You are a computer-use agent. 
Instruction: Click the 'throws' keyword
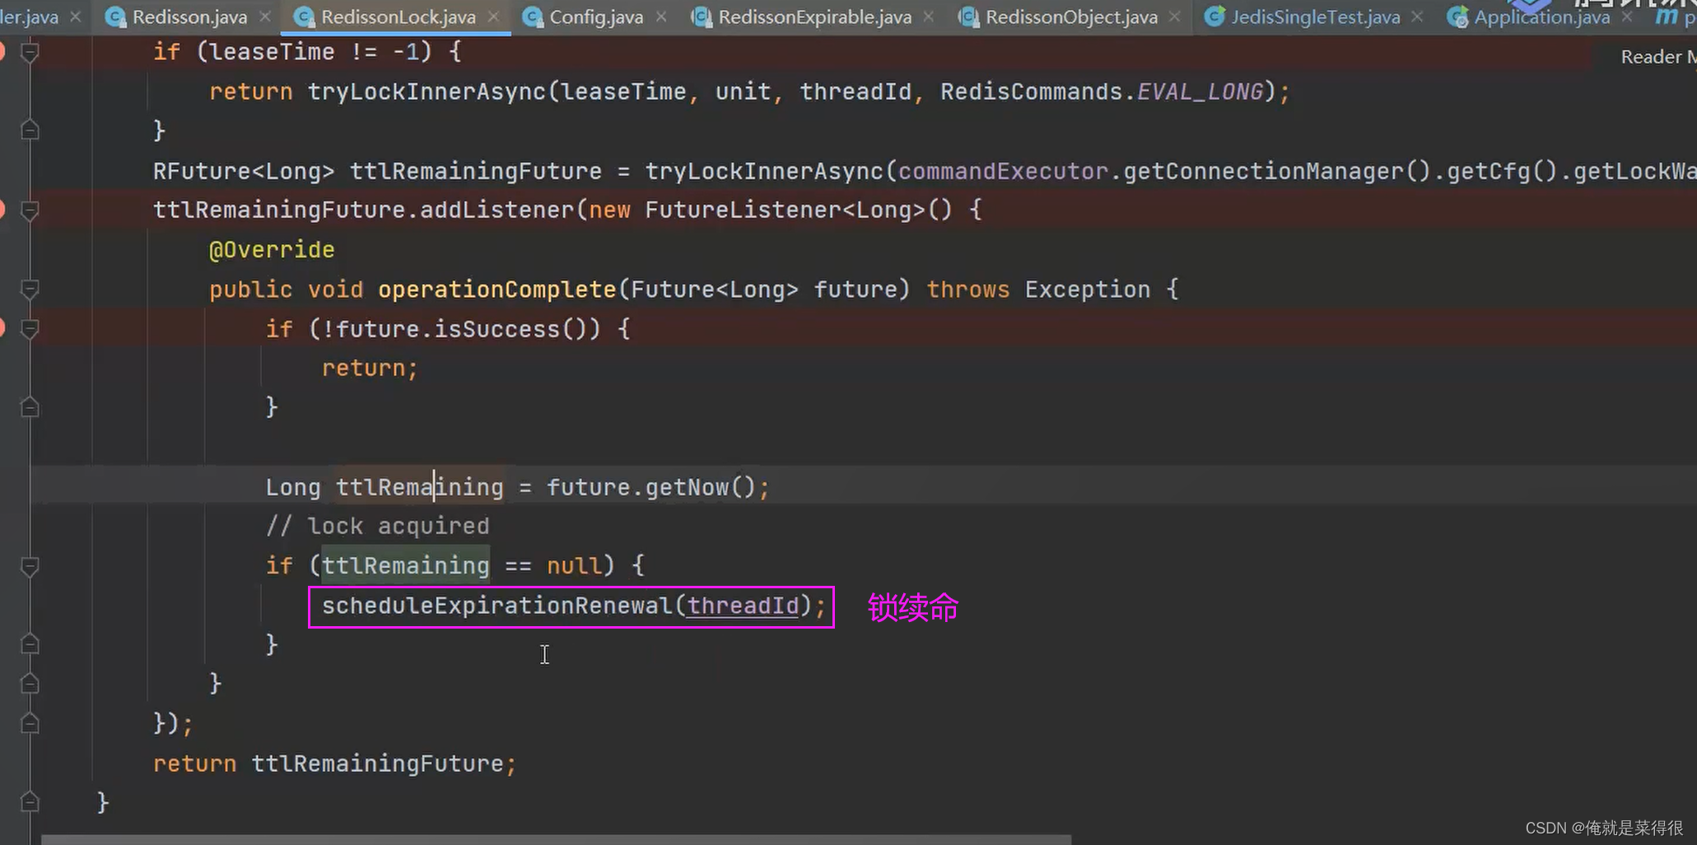coord(967,290)
